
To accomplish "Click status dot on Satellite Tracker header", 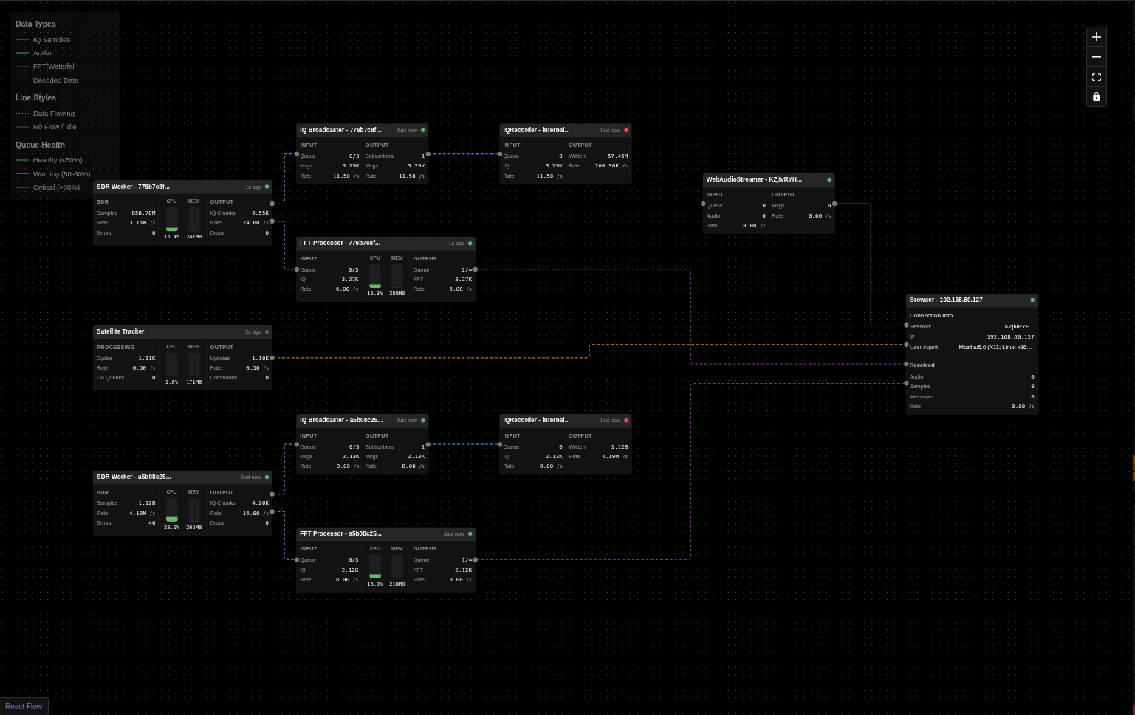I will [x=267, y=331].
